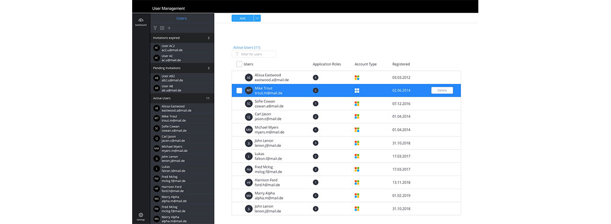Sort by the Registered column header

pyautogui.click(x=401, y=64)
